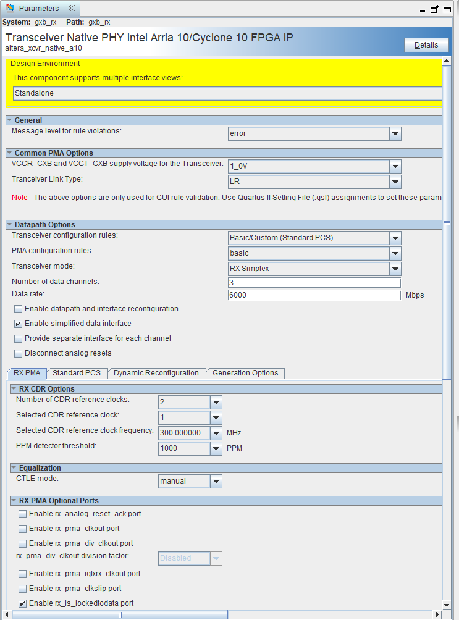Check Enable rx_pma_clkout port
Image resolution: width=459 pixels, height=620 pixels.
coord(23,529)
